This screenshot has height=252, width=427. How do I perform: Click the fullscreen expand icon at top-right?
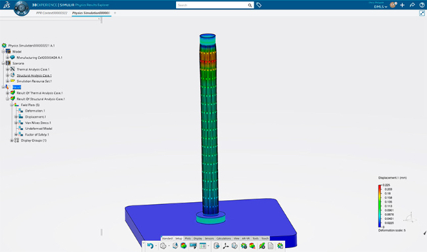point(422,13)
